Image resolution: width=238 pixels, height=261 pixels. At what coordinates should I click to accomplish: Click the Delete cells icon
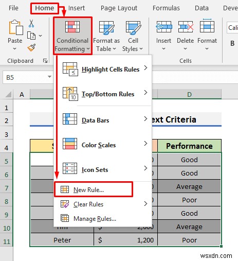[x=186, y=27]
